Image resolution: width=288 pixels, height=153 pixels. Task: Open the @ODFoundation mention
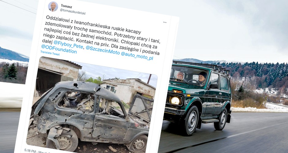59,49
